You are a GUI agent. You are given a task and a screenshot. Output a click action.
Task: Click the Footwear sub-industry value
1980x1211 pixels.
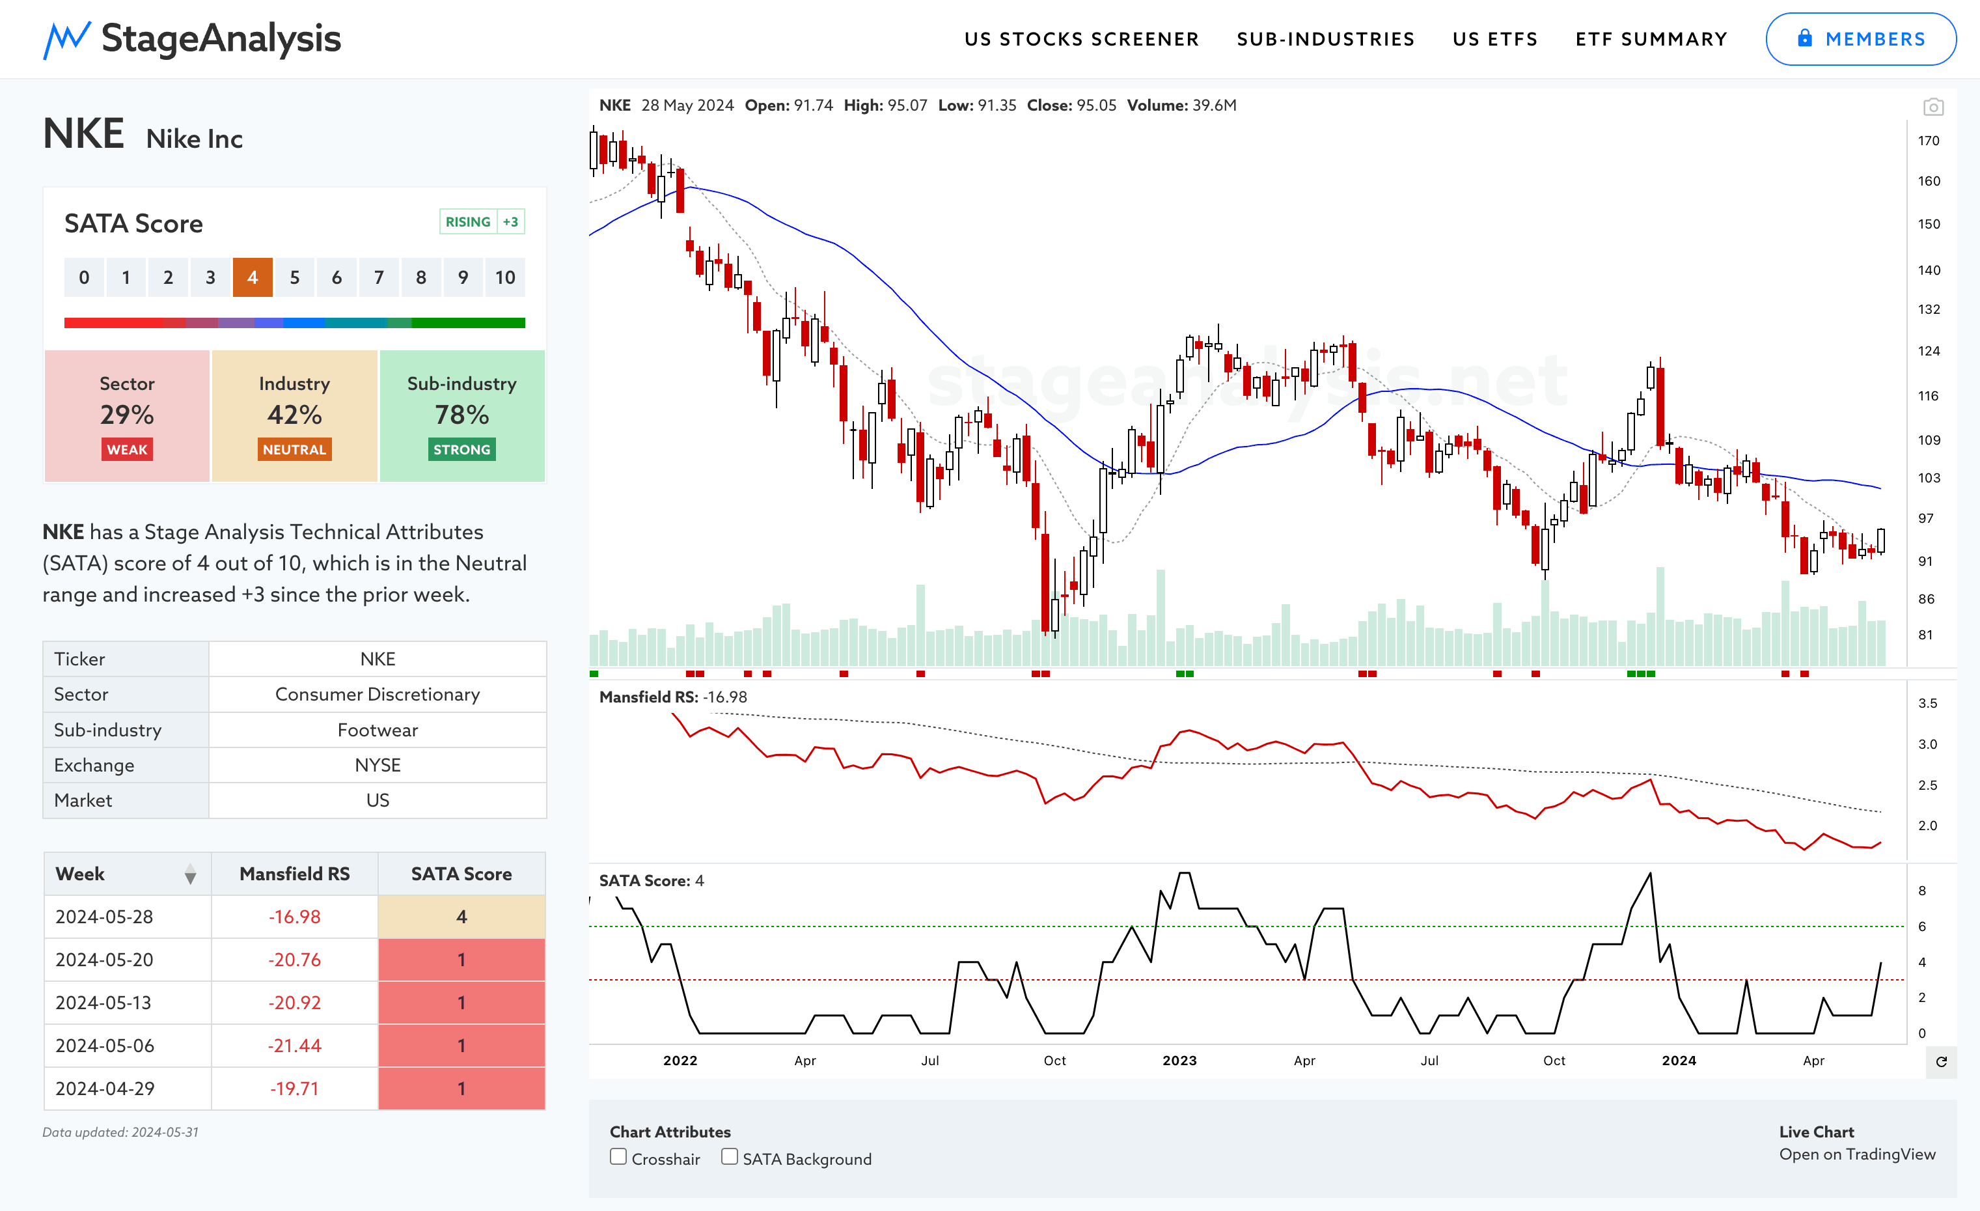point(378,730)
